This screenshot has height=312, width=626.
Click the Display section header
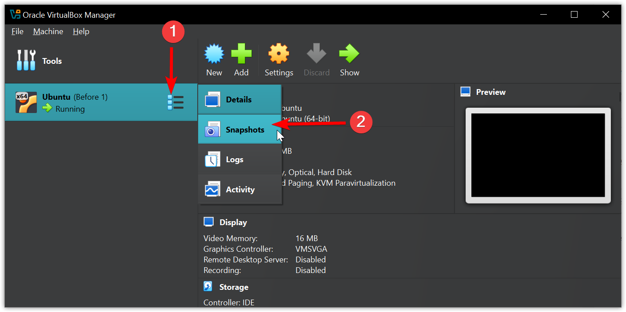[233, 222]
